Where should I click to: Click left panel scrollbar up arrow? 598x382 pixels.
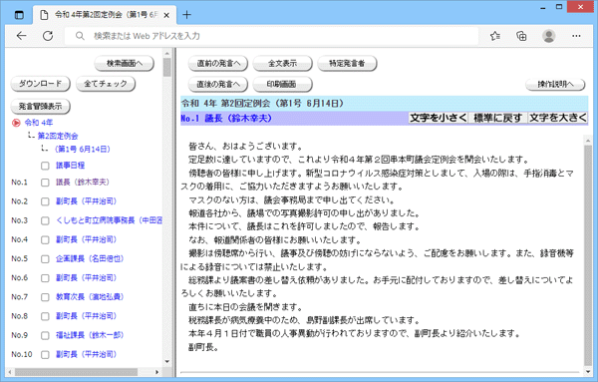coord(167,53)
